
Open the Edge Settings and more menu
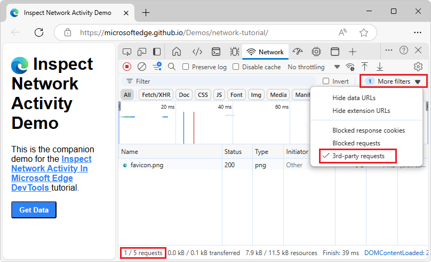(x=418, y=32)
